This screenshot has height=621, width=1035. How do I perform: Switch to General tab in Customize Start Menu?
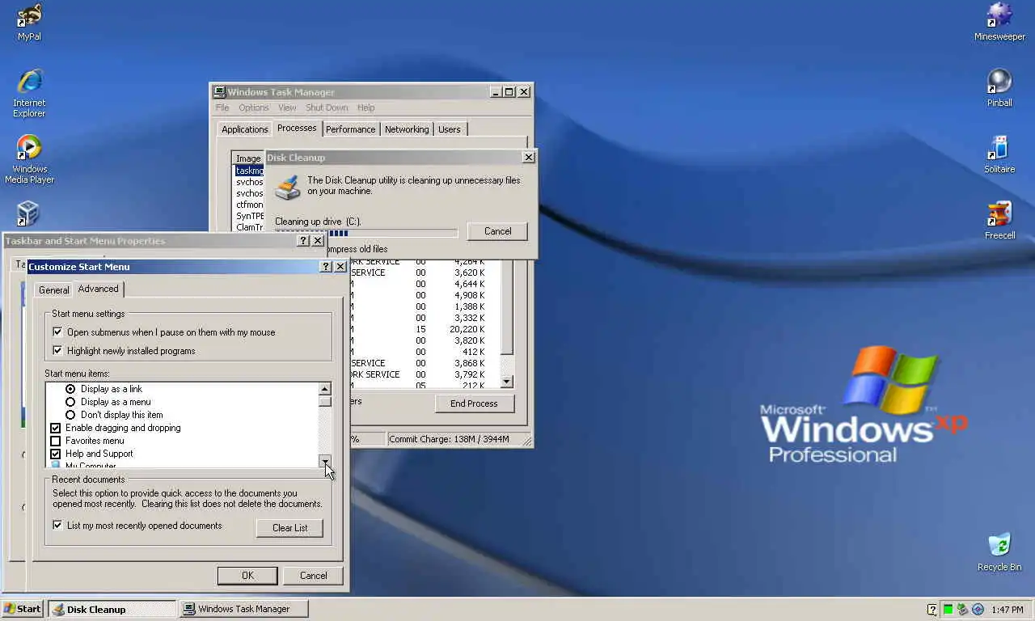pos(54,290)
